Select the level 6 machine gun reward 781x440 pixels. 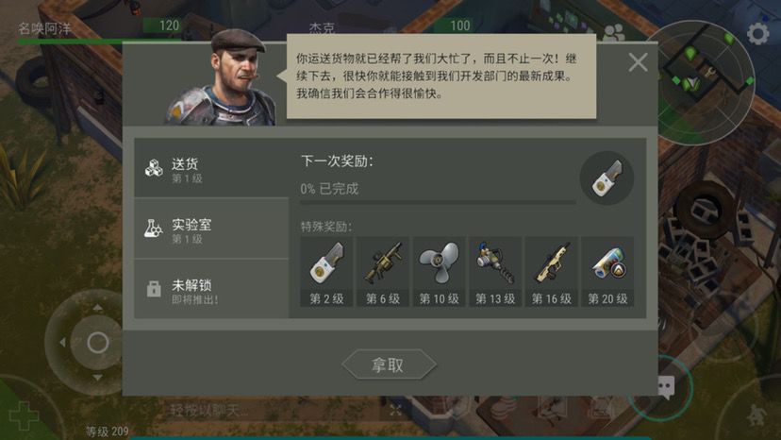coord(383,271)
